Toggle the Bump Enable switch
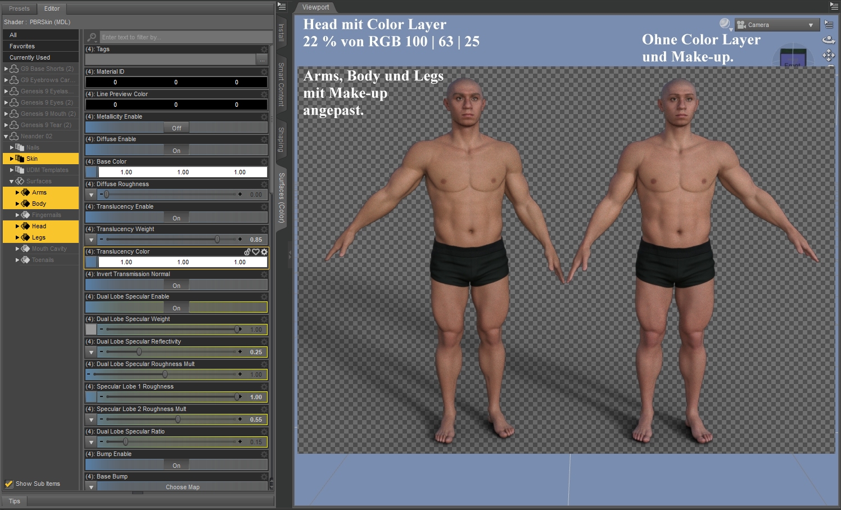Screen dimensions: 841x510 pyautogui.click(x=177, y=465)
